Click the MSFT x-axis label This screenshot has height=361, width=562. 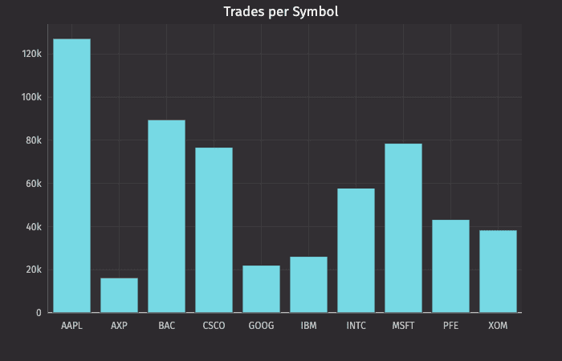tap(403, 326)
